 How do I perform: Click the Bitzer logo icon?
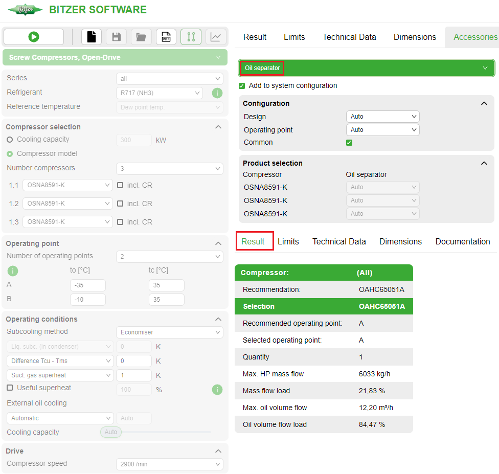tap(25, 10)
